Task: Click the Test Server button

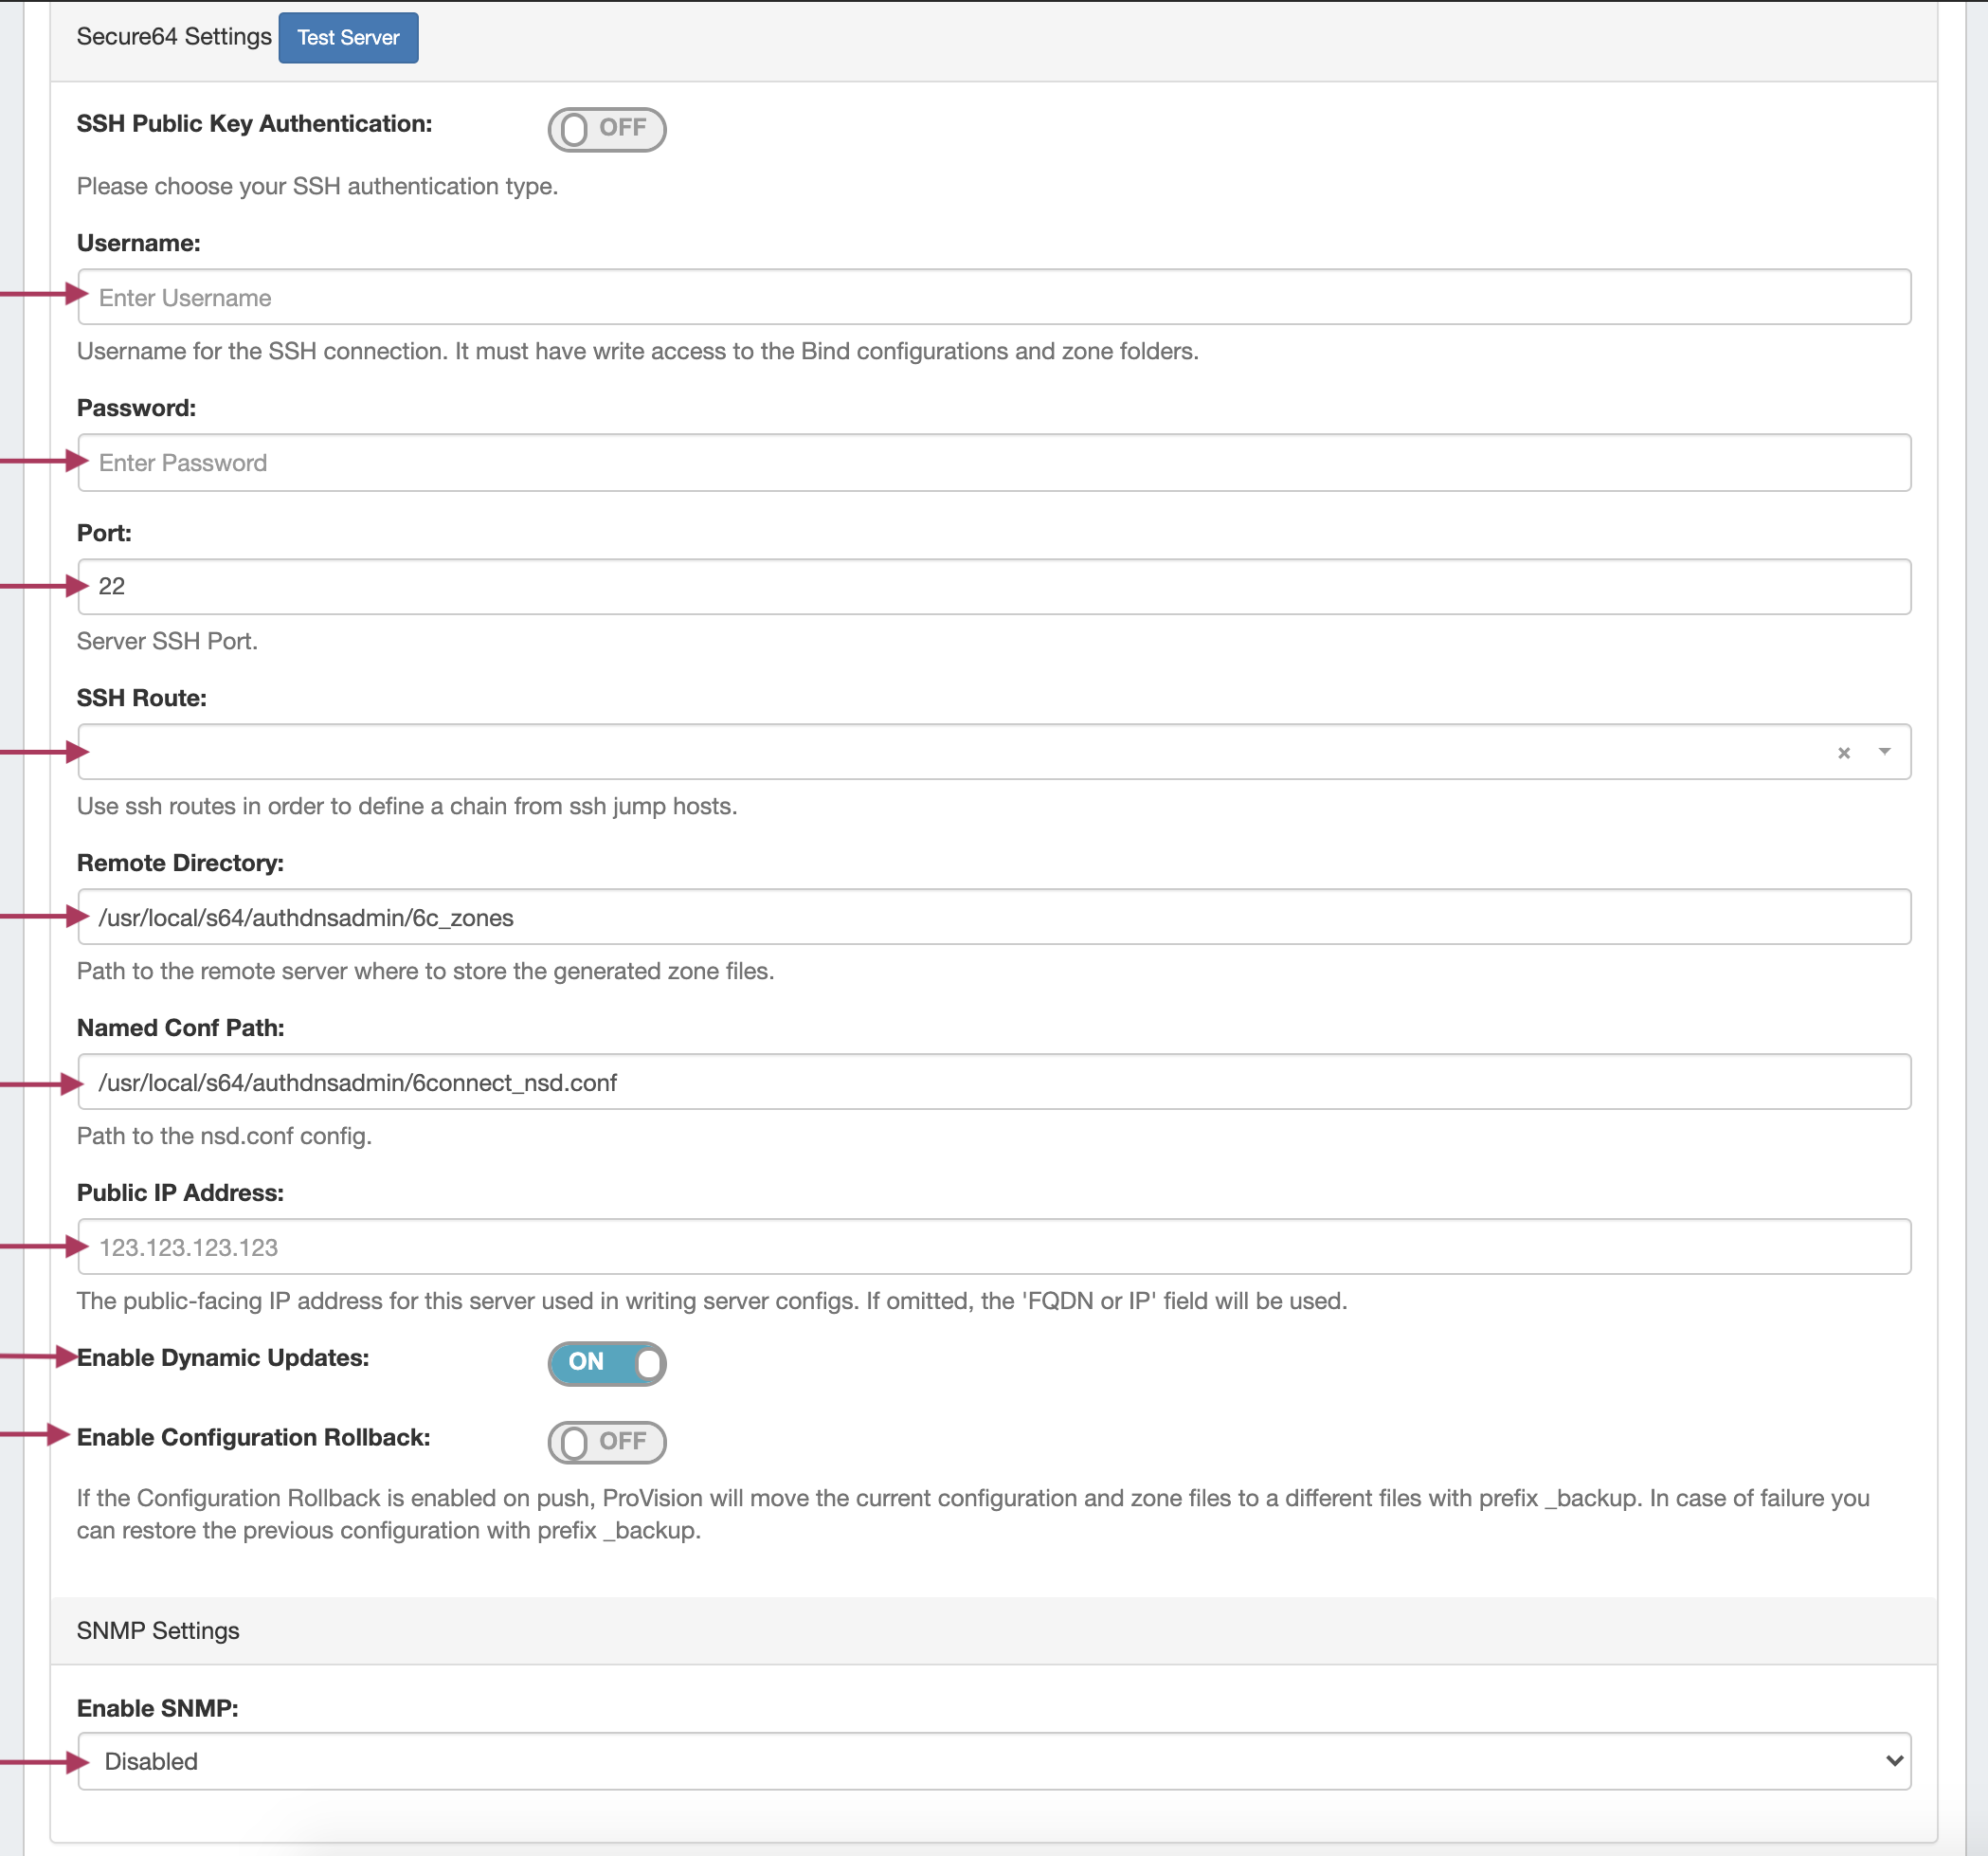Action: (x=348, y=38)
